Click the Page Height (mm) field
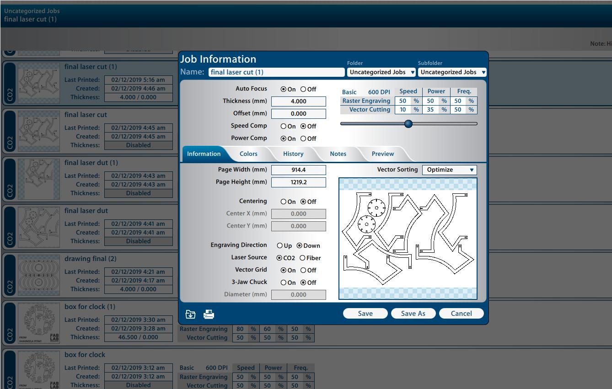This screenshot has width=612, height=389. tap(299, 182)
